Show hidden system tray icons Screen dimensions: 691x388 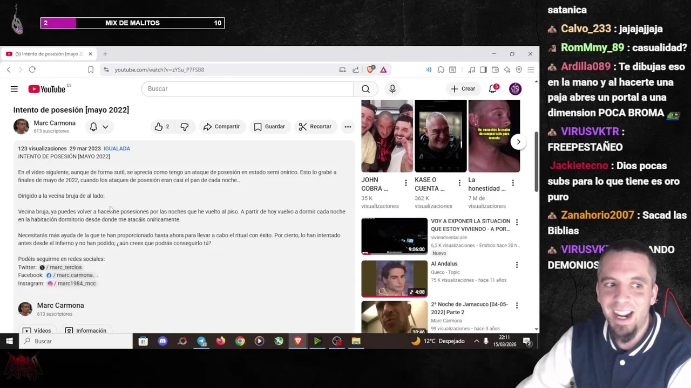476,341
